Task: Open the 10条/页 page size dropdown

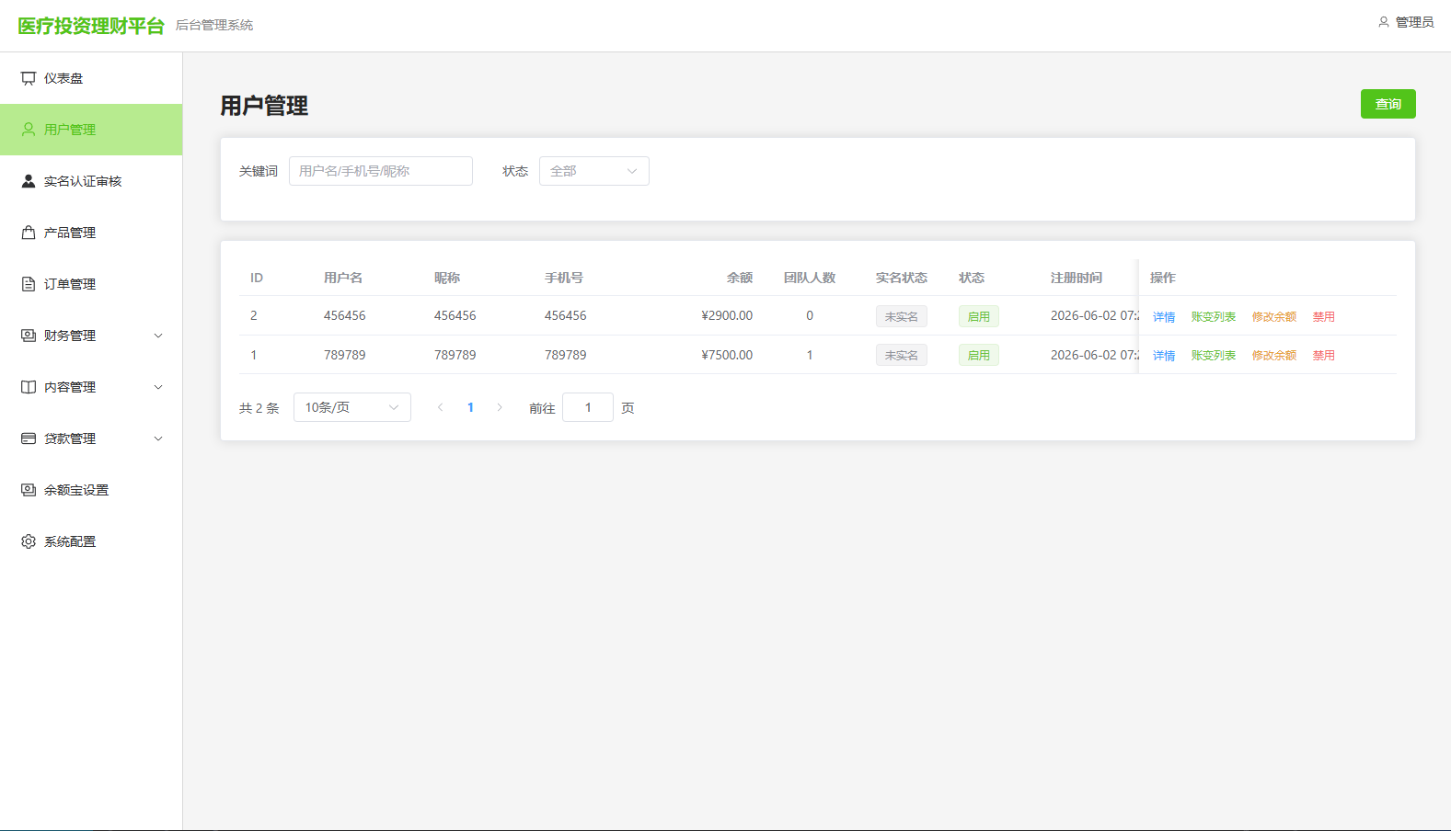Action: [352, 407]
